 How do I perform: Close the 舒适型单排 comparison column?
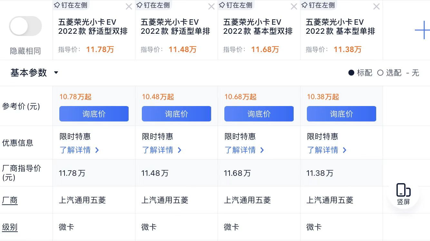coord(211,6)
